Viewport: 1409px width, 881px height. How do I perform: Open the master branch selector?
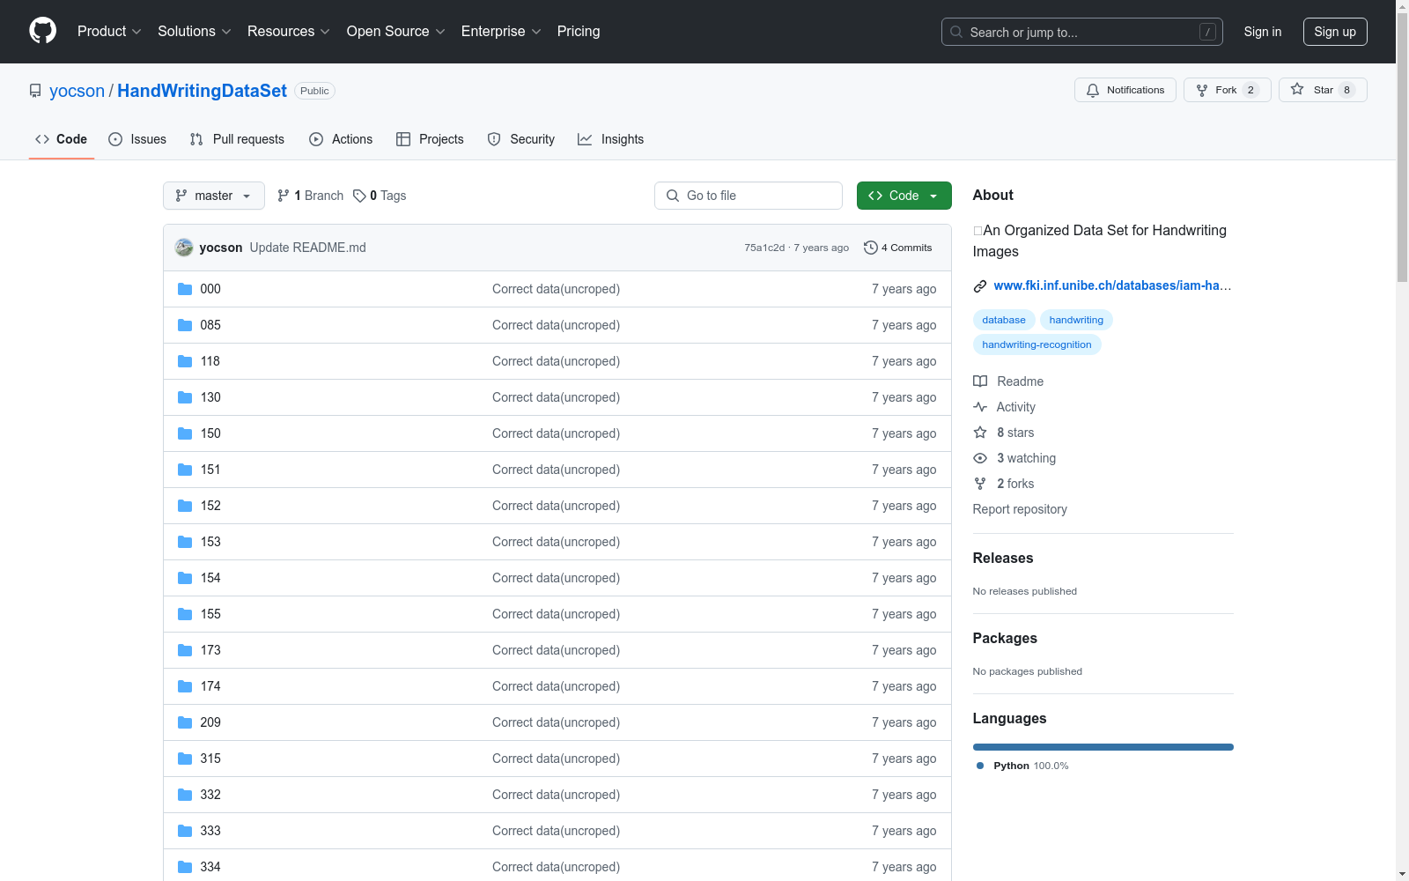coord(214,196)
